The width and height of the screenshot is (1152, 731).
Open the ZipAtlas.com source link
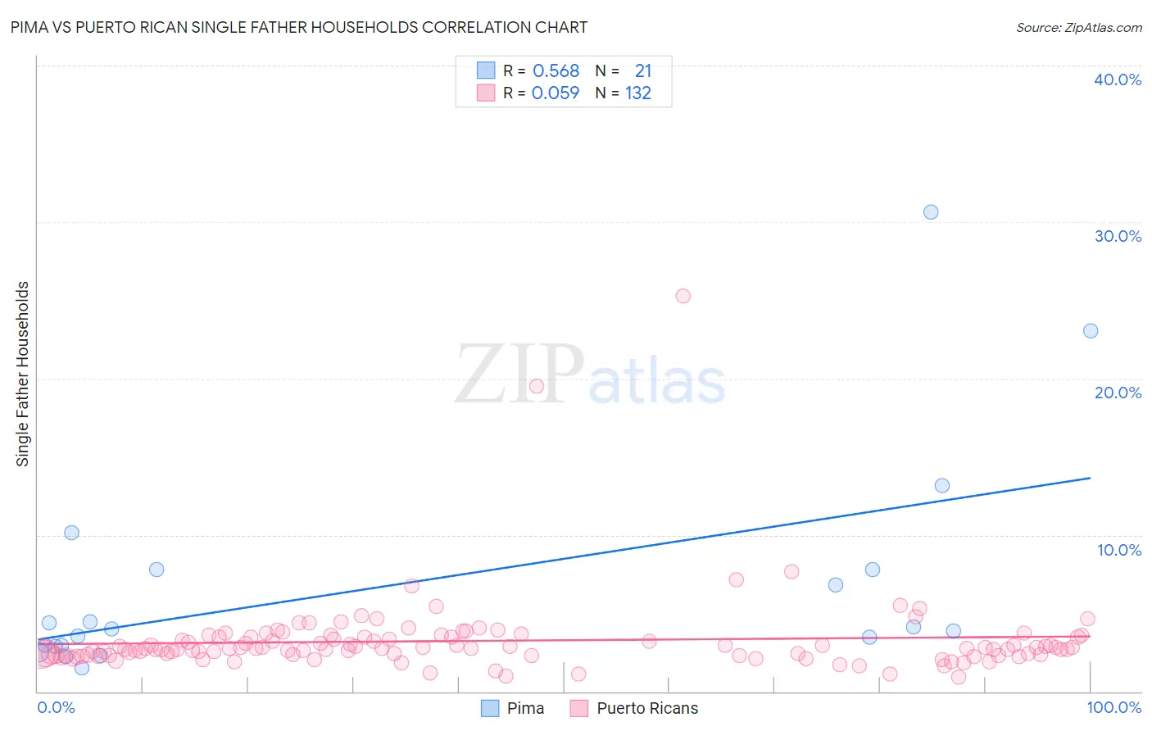[x=1079, y=27]
